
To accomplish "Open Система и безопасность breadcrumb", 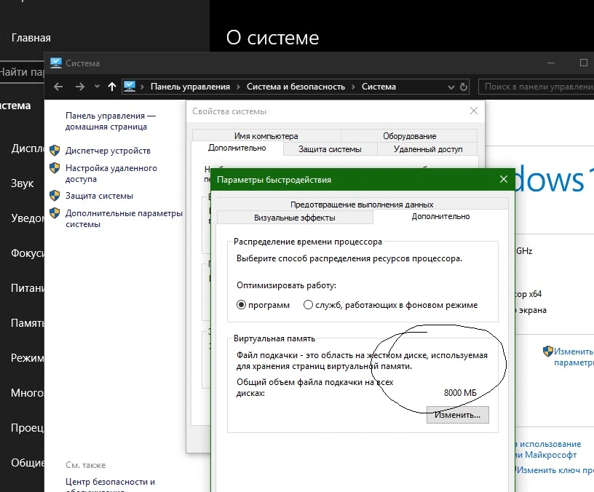I will (x=296, y=87).
